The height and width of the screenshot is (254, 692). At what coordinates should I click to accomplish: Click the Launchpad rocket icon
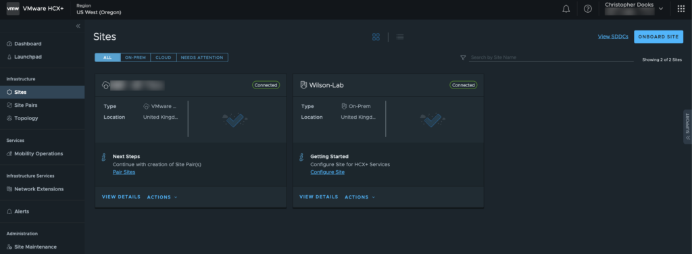(x=9, y=57)
